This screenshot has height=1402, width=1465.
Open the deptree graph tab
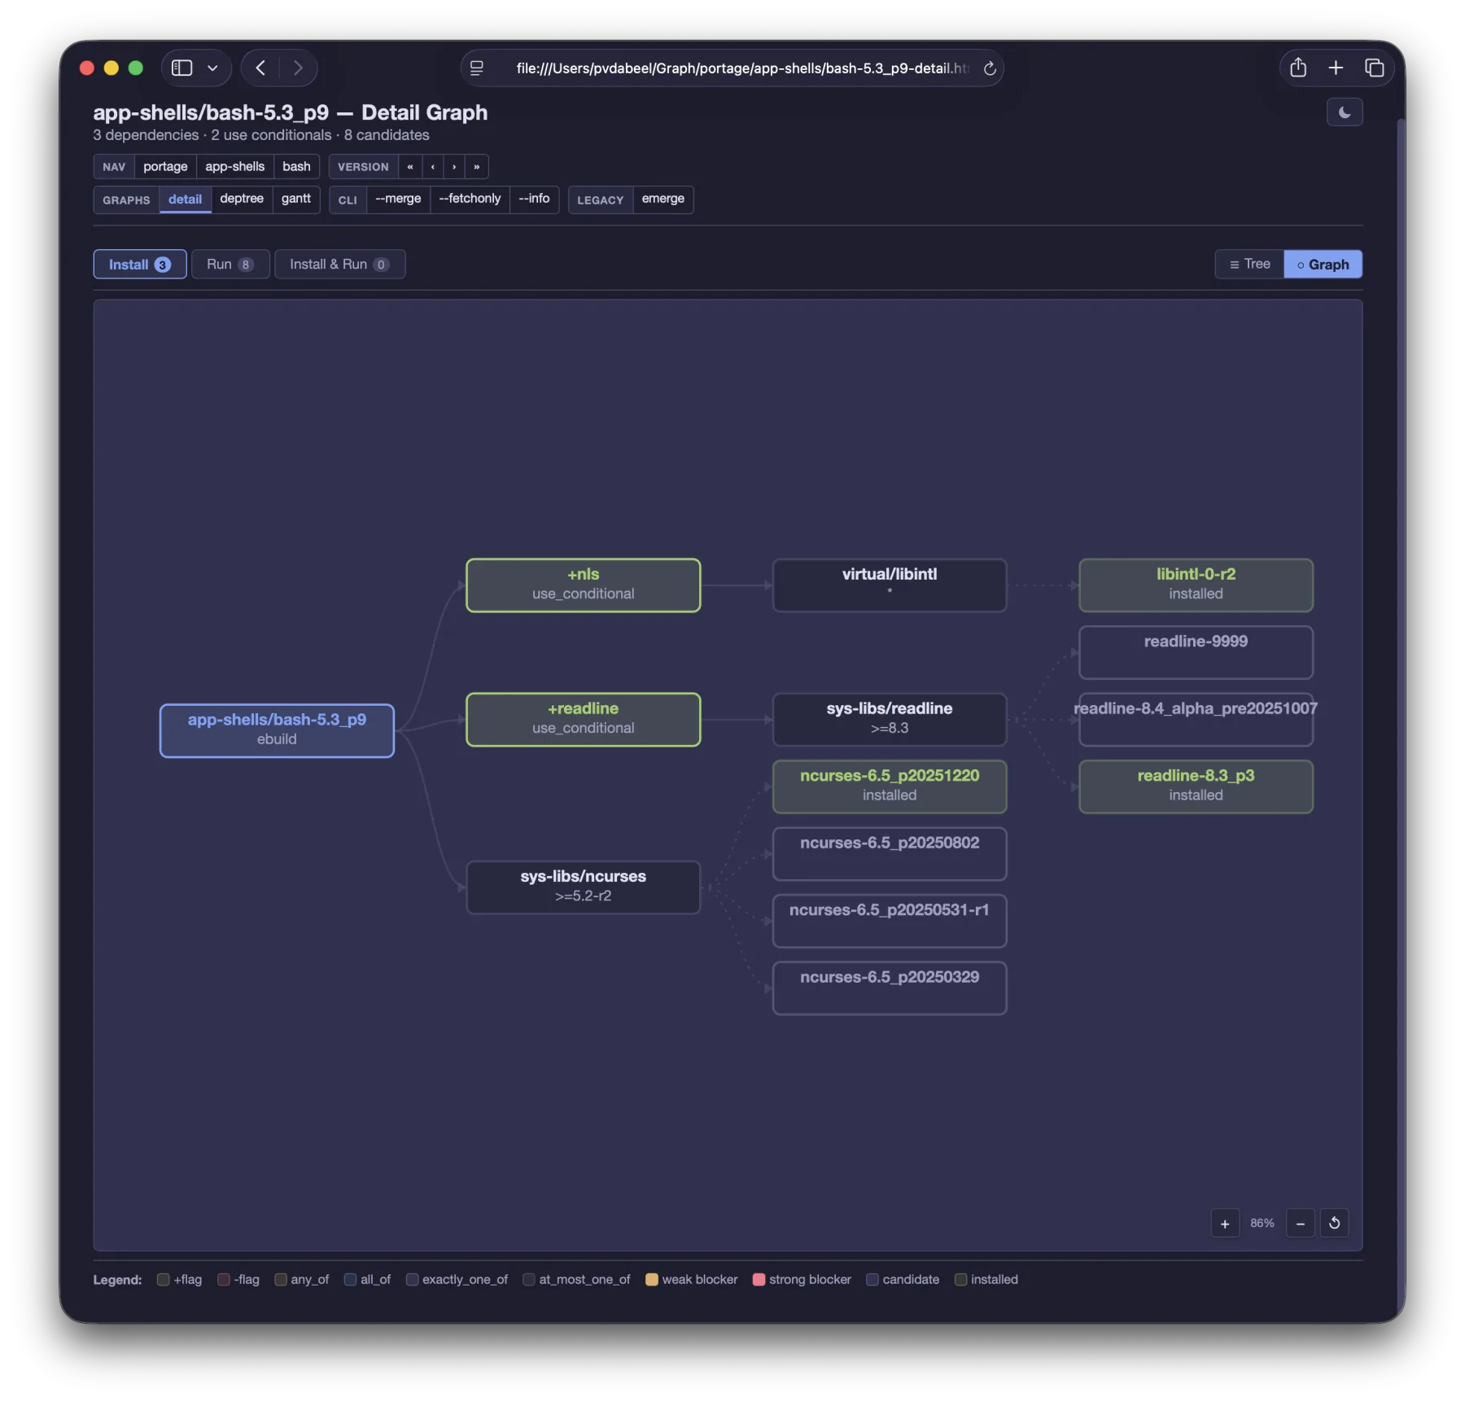[242, 199]
